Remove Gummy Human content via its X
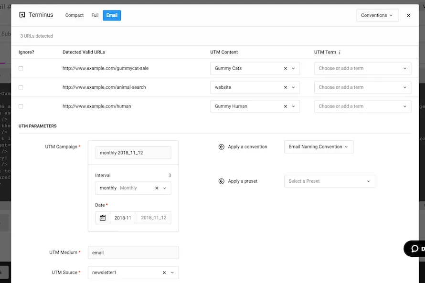Screen dimensions: 425x283 (x=287, y=106)
